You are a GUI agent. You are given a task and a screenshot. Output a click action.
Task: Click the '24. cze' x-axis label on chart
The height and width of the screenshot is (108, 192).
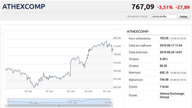[107, 91]
